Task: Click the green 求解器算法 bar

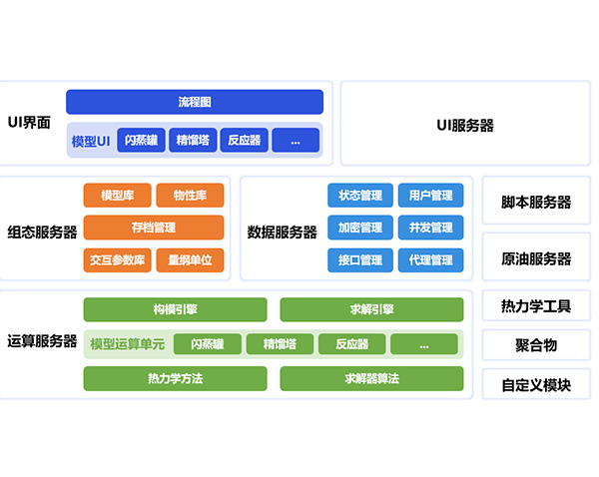Action: pyautogui.click(x=371, y=378)
